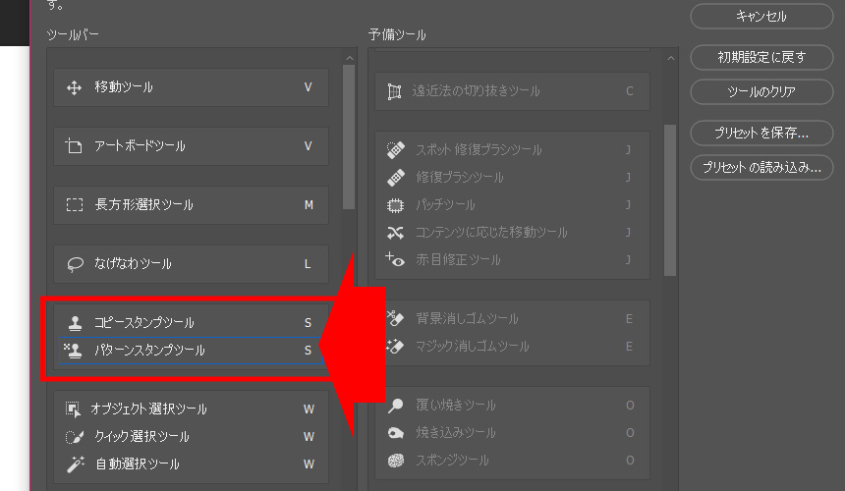Click the Spot Healing Brush icon (スポット修復ブラシツール)
This screenshot has height=491, width=845.
tap(395, 150)
